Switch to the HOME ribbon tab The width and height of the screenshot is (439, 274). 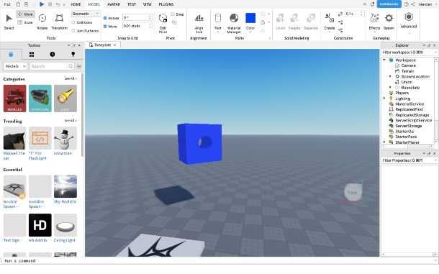[76, 4]
